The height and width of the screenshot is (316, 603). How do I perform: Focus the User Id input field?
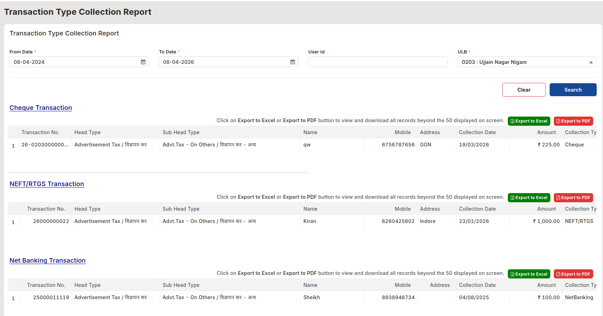378,62
